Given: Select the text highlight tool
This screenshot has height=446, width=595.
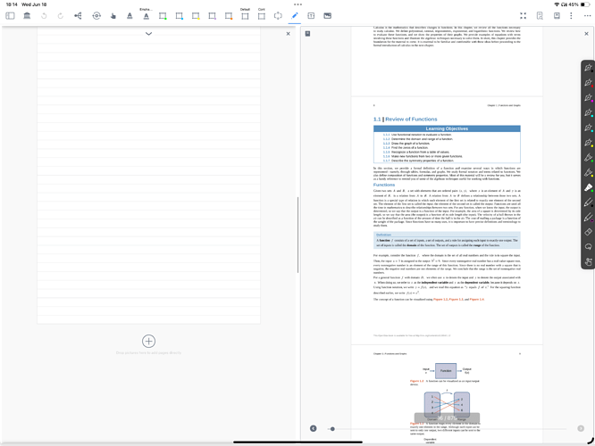Looking at the screenshot, I should [x=130, y=15].
